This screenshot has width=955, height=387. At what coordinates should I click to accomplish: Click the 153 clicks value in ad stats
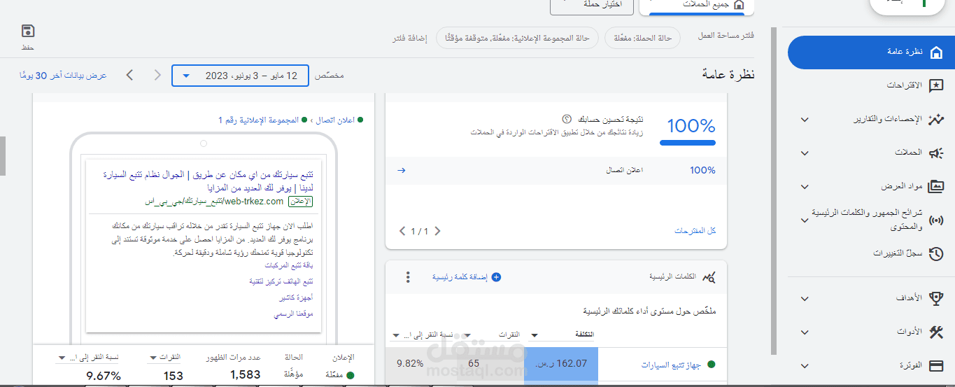pos(174,376)
